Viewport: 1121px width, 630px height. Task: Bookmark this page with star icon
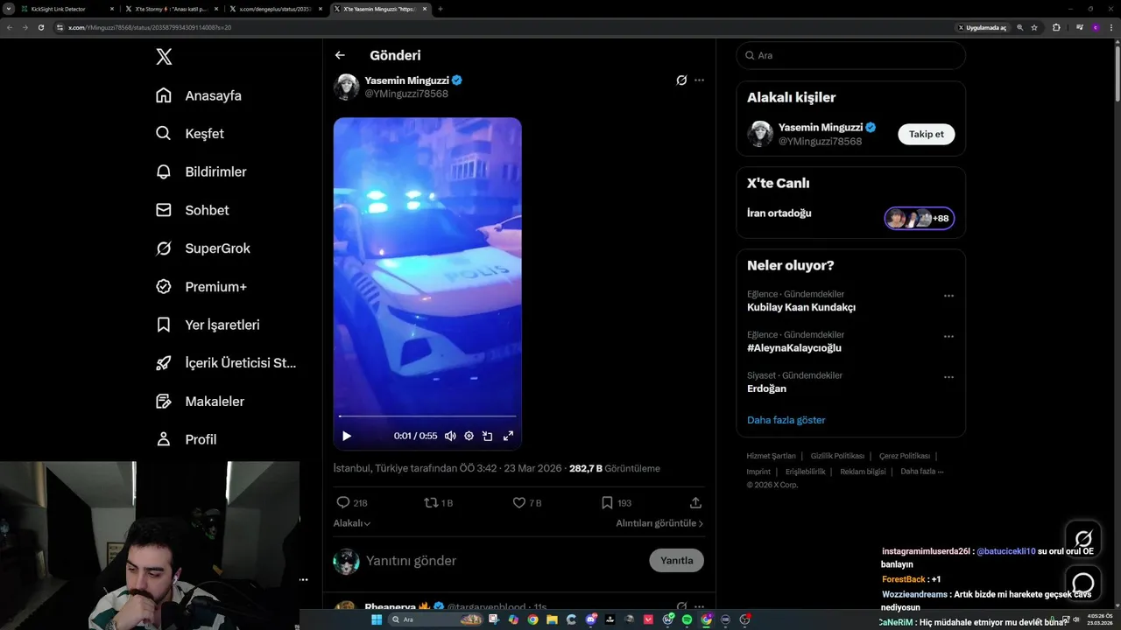pyautogui.click(x=1034, y=27)
